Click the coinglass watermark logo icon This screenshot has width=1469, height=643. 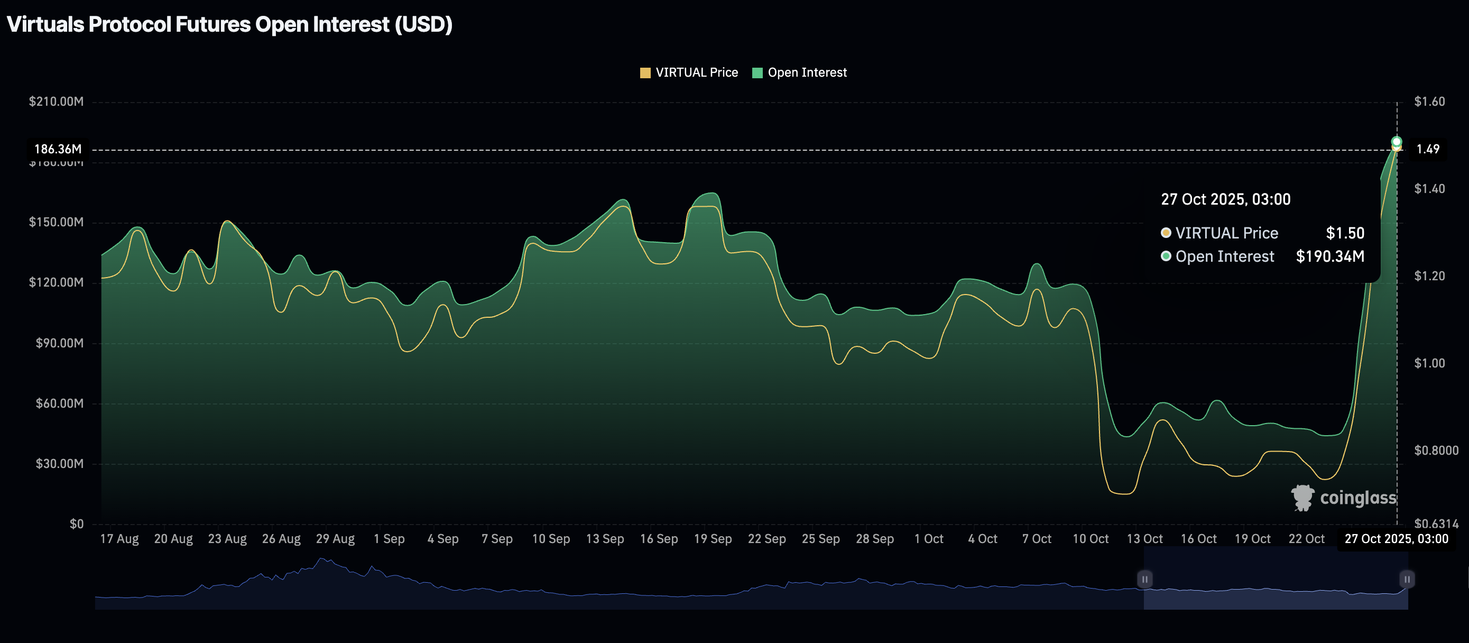click(x=1302, y=498)
